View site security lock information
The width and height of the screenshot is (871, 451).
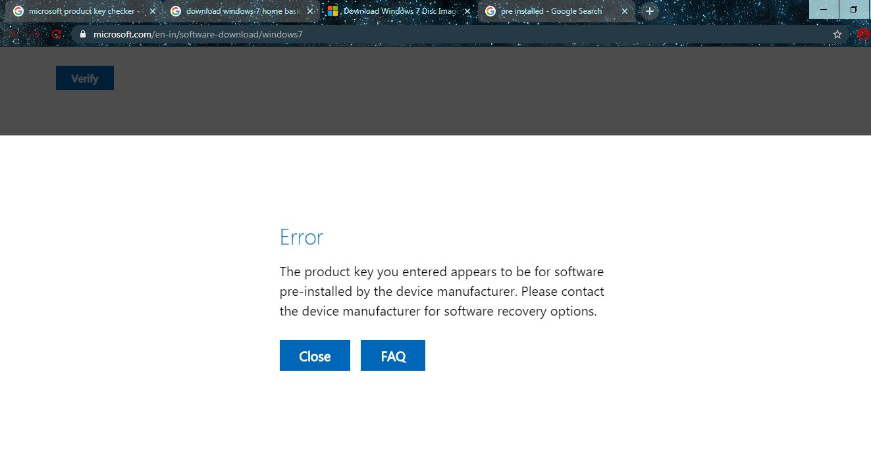83,34
